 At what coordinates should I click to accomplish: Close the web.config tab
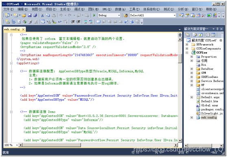23,29
